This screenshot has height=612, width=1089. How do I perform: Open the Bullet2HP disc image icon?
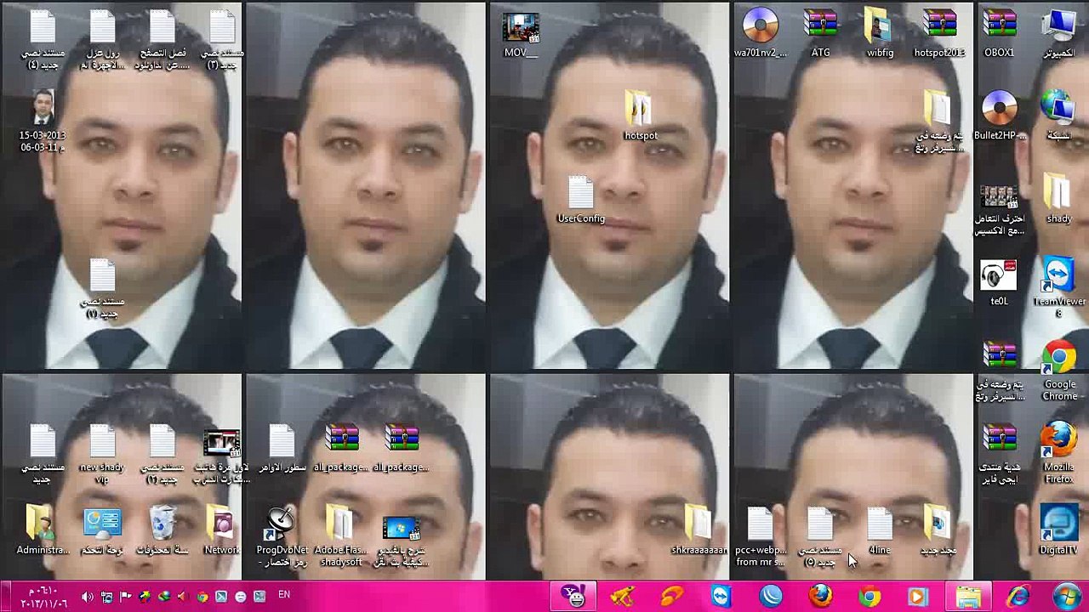tap(1000, 116)
